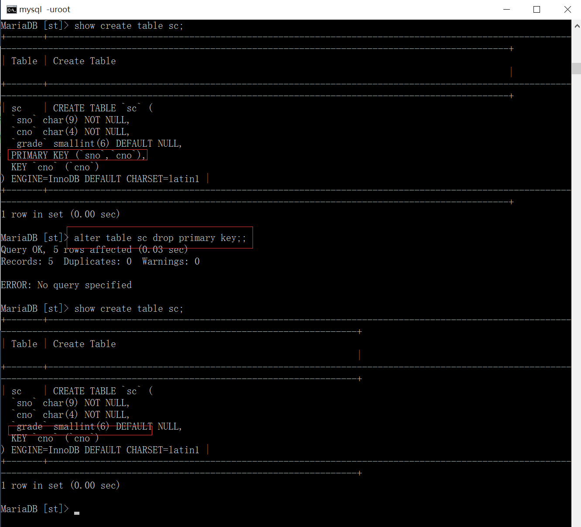This screenshot has width=581, height=527.
Task: Click second '`cno` char(4) NOT NULL,' line
Action: coord(70,415)
